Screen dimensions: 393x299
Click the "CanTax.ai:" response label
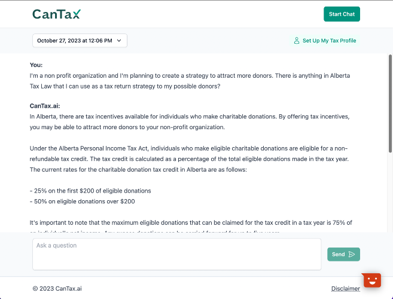point(45,106)
